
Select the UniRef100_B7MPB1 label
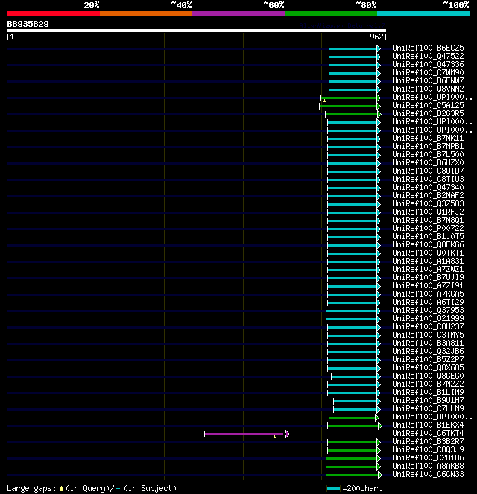point(428,147)
